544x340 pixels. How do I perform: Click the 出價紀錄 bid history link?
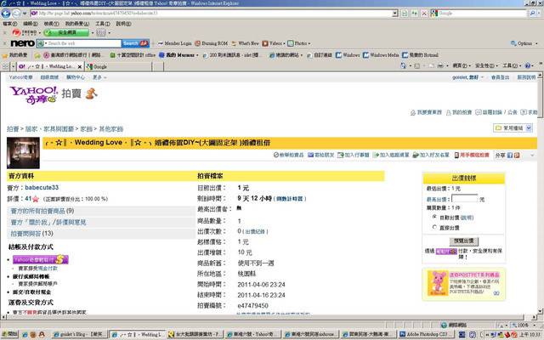tap(255, 232)
